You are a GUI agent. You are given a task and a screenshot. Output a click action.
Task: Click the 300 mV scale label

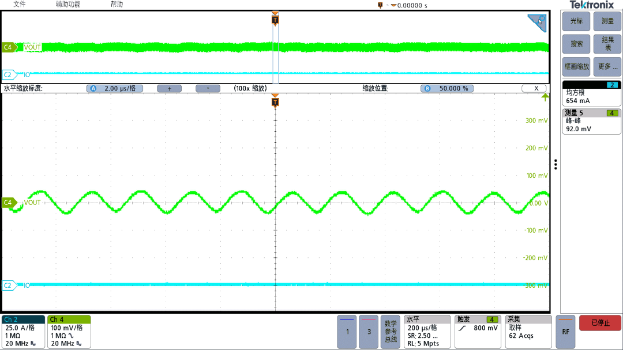tap(536, 120)
